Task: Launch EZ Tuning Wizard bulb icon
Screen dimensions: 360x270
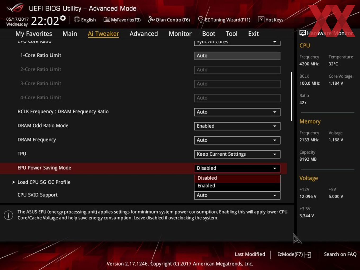Action: click(201, 19)
